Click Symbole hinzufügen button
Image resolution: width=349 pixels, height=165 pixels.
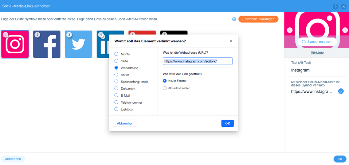click(258, 19)
